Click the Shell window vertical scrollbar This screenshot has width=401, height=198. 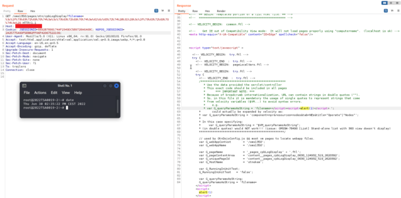click(118, 106)
